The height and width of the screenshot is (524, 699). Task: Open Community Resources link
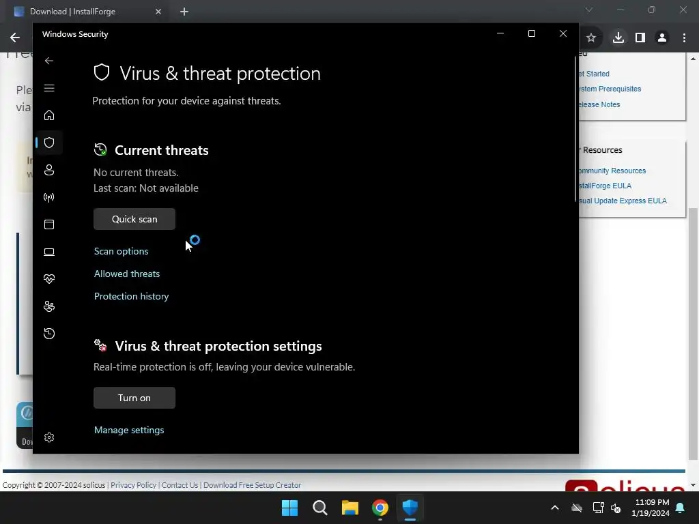612,171
